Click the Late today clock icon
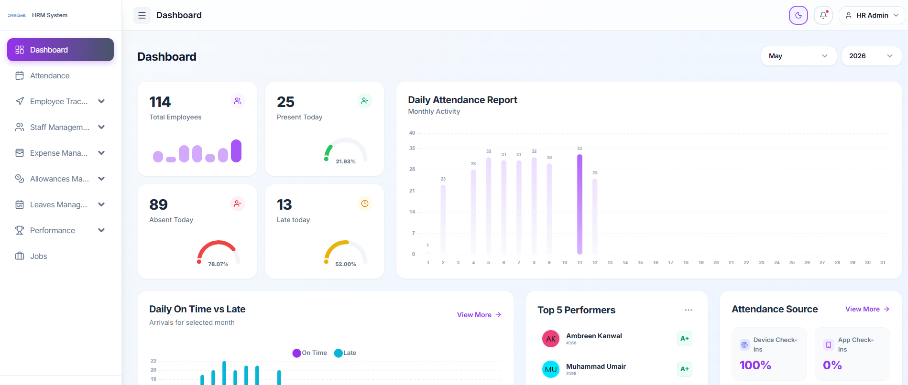 (365, 203)
